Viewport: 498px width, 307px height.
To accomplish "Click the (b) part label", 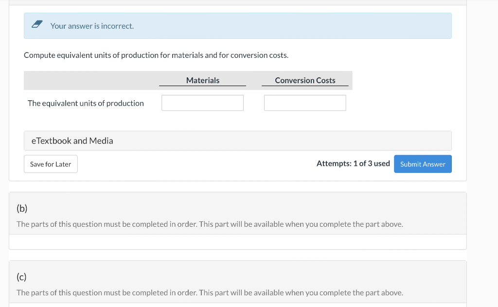I will [x=22, y=209].
